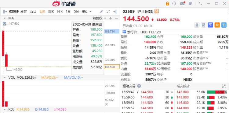Select the first tall red candlestick
The height and width of the screenshot is (113, 229).
pos(3,43)
